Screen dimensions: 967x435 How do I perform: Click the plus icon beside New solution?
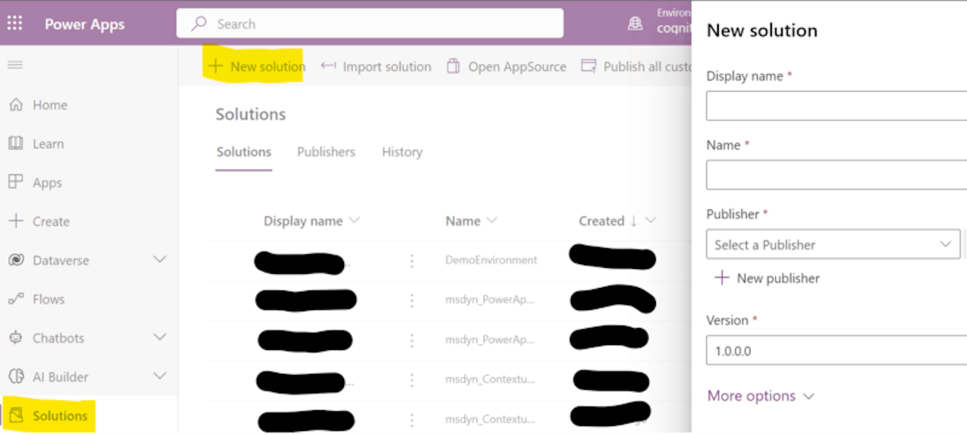[x=216, y=66]
